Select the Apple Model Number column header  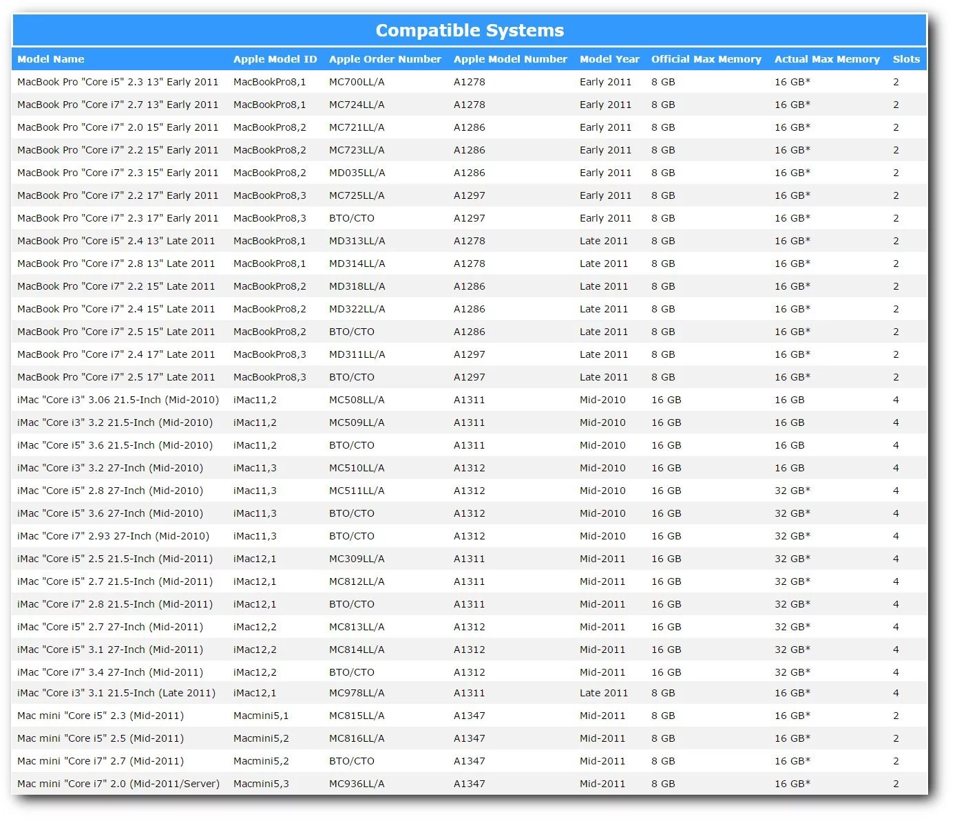pos(510,59)
